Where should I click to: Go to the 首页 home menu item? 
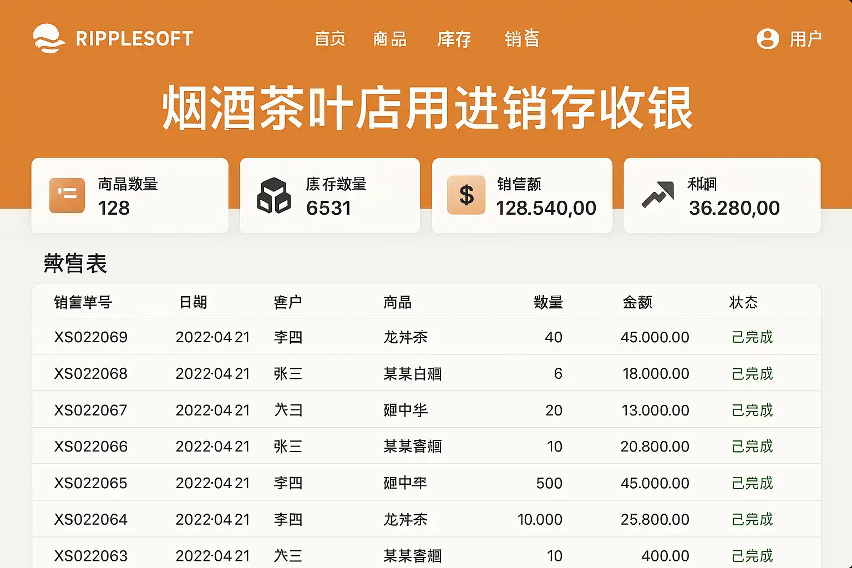(330, 39)
